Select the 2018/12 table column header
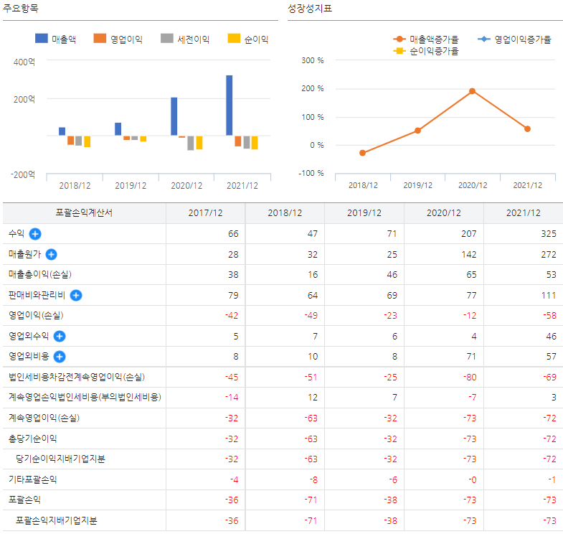This screenshot has height=534, width=563. pyautogui.click(x=285, y=213)
